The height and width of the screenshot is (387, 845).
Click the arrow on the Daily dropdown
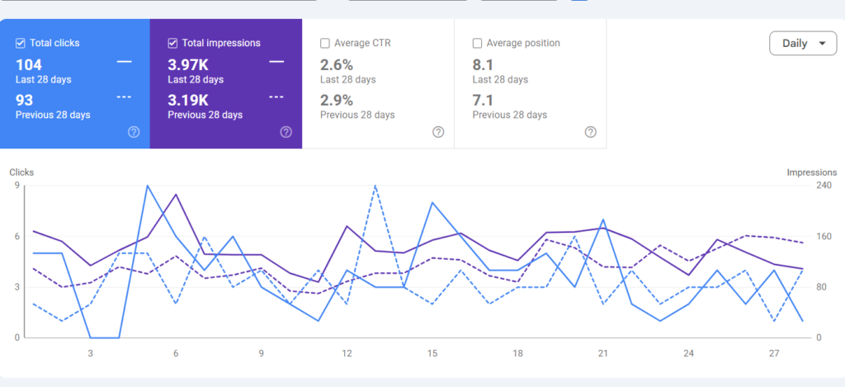[x=822, y=44]
